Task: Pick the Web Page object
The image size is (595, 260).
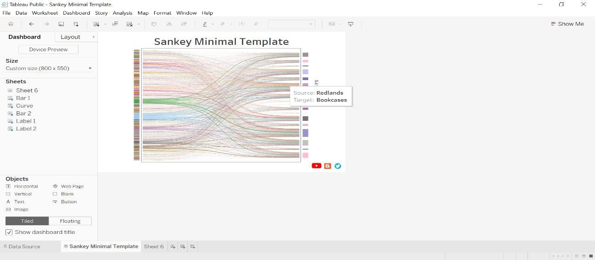Action: pos(68,186)
